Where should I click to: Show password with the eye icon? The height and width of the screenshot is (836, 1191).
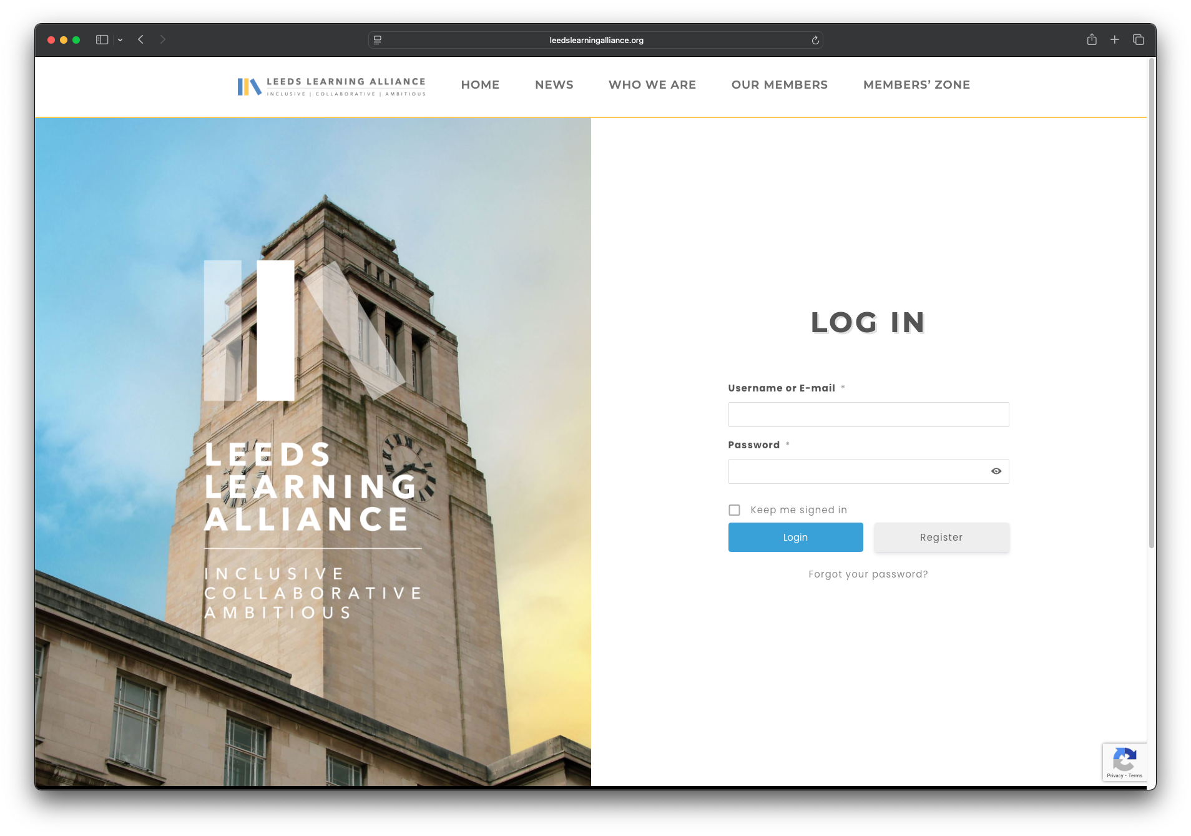tap(996, 471)
